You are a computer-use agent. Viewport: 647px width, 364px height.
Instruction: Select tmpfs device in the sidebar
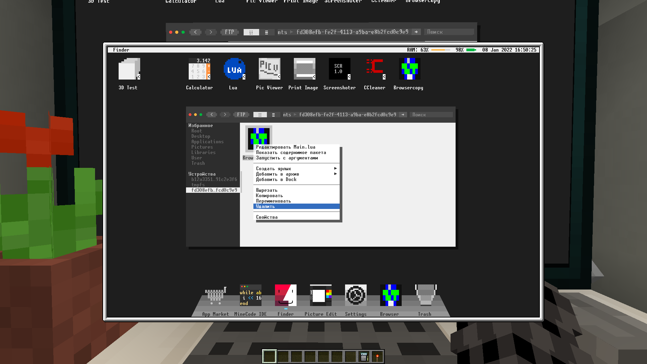pos(213,185)
